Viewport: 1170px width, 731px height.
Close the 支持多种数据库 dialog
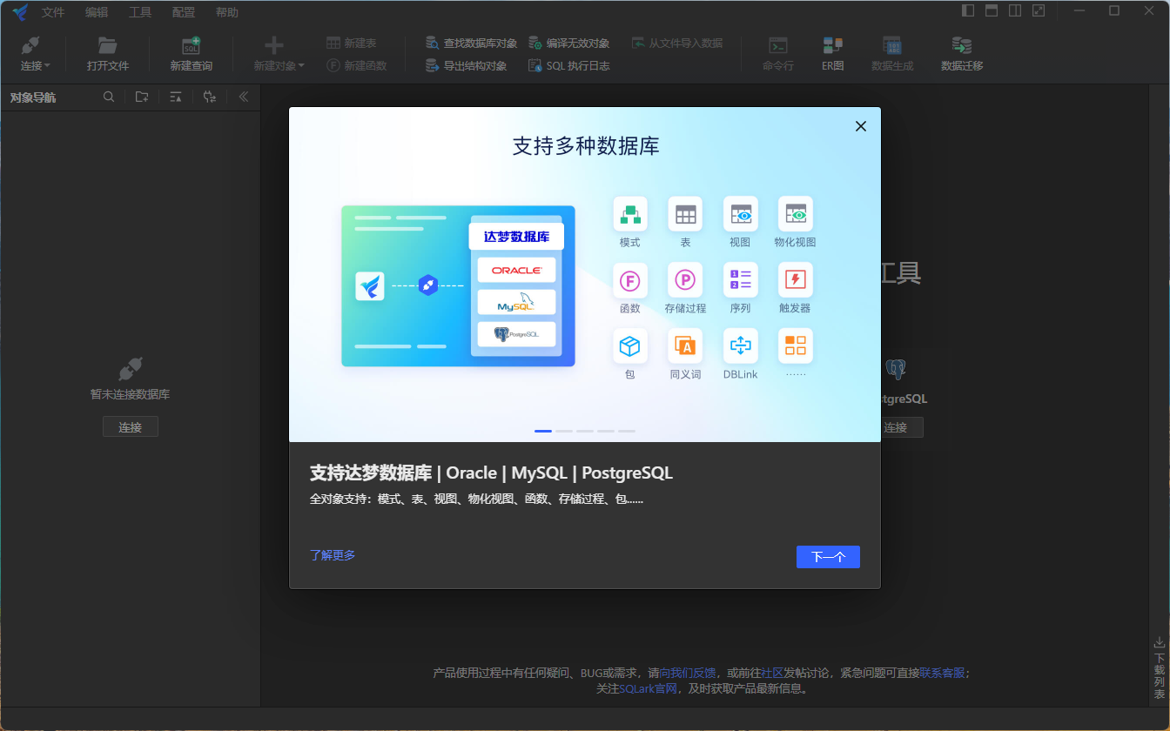pos(861,126)
